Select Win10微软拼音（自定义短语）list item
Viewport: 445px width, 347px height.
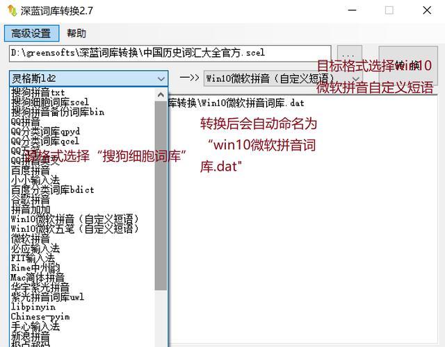pyautogui.click(x=74, y=219)
